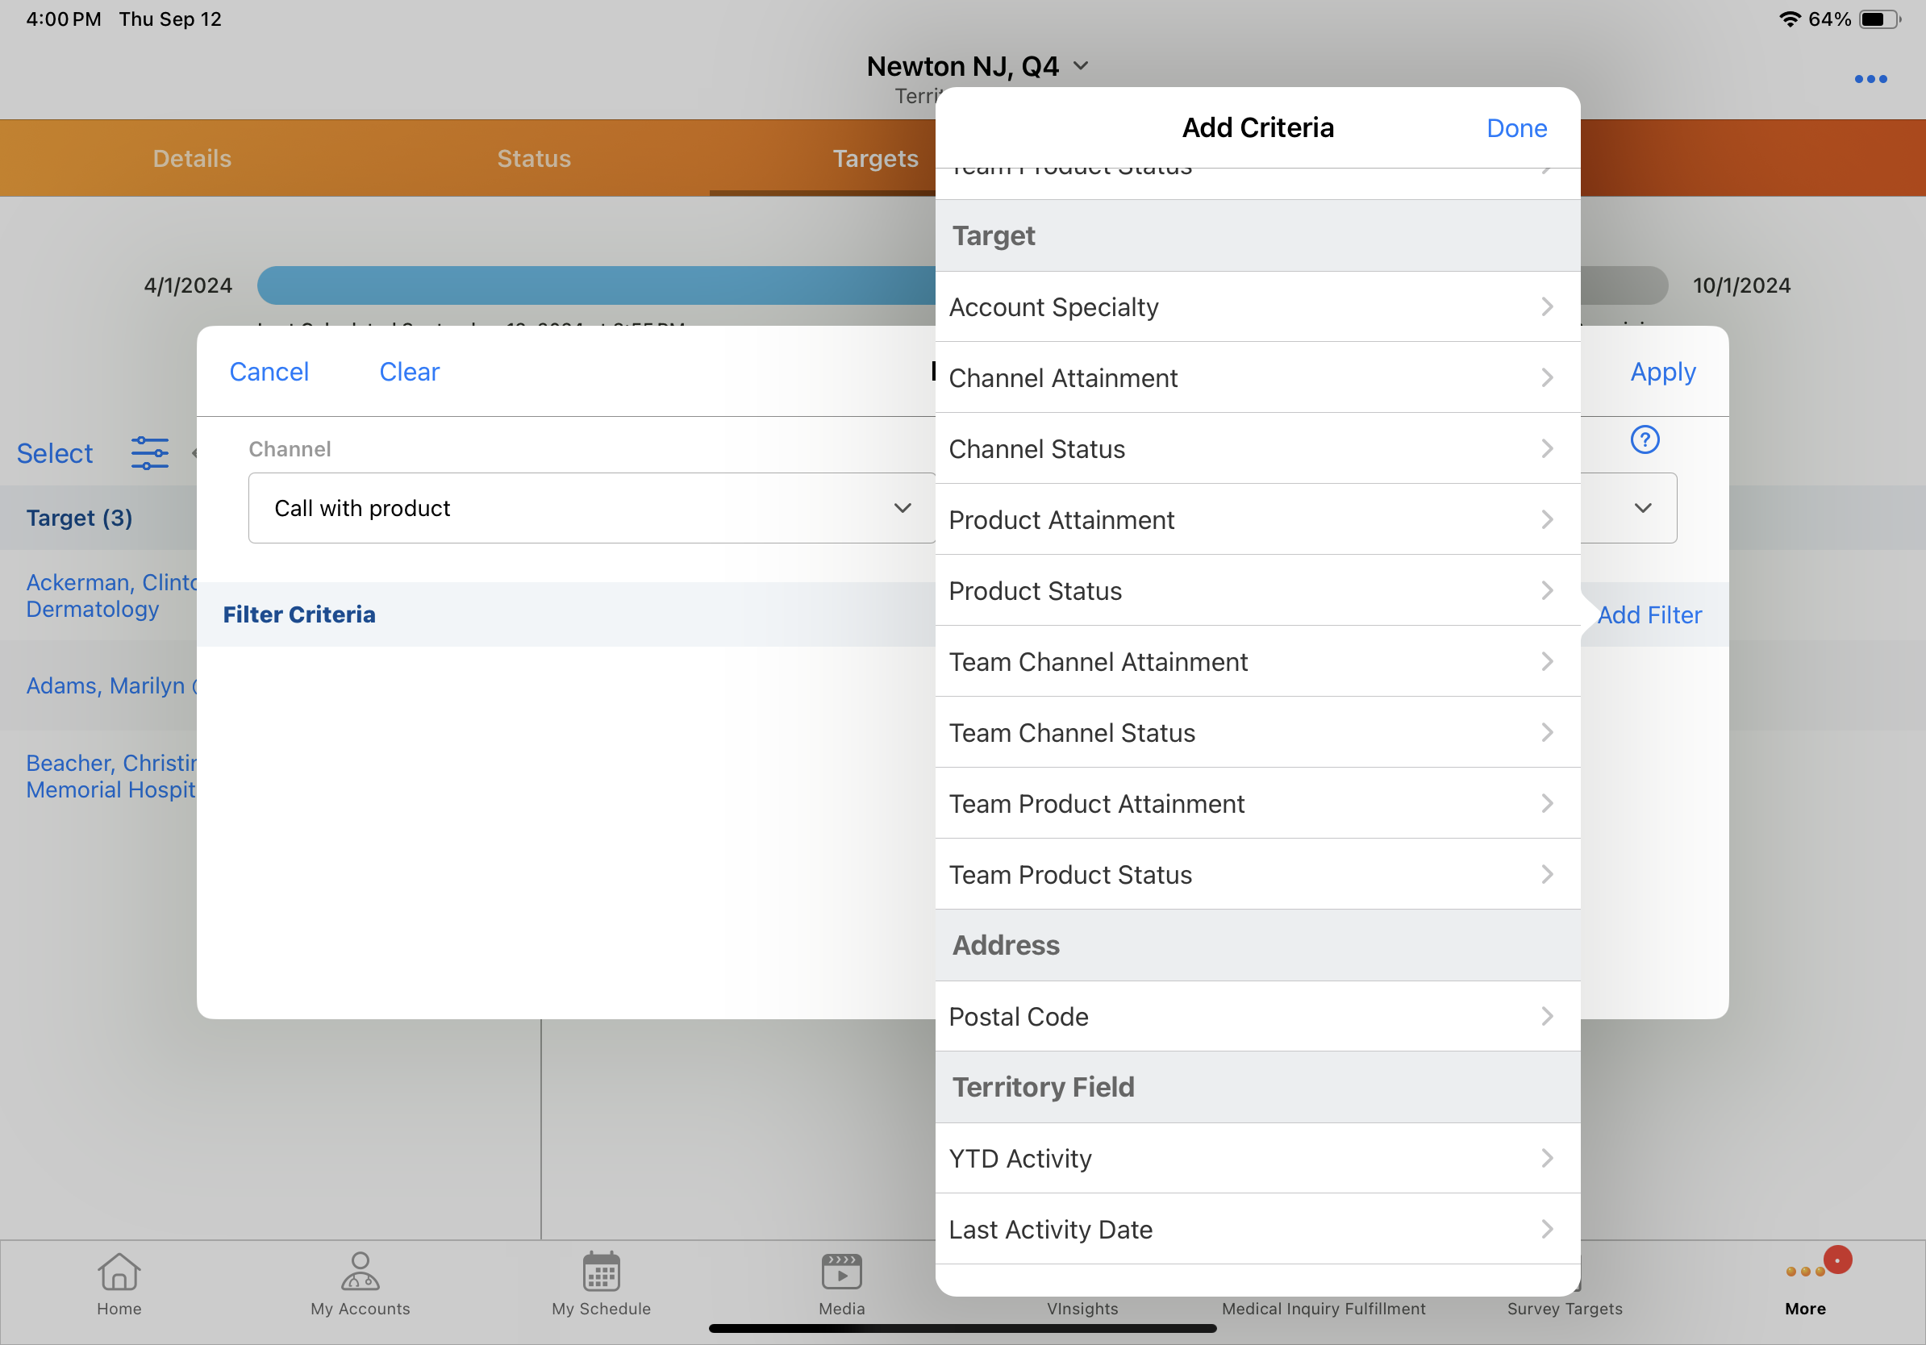Expand Account Specialty criteria row
The image size is (1926, 1345).
[1257, 307]
